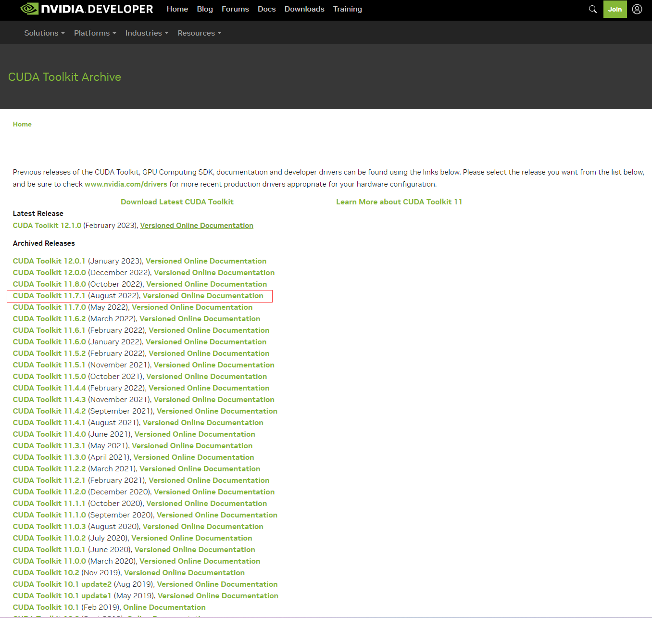Click CUDA Toolkit 10.1 update2 link

pyautogui.click(x=62, y=584)
